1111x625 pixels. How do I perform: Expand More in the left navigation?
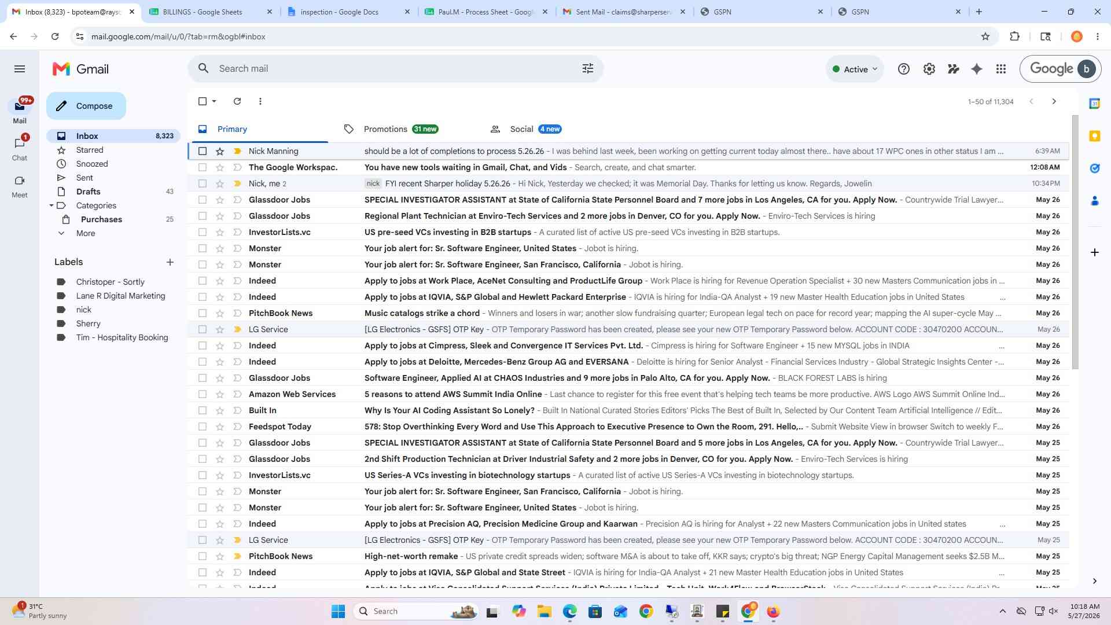[86, 233]
